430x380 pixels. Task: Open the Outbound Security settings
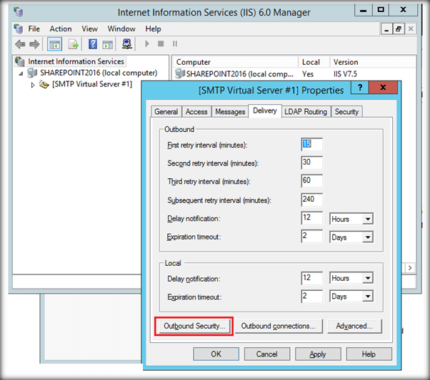(194, 326)
